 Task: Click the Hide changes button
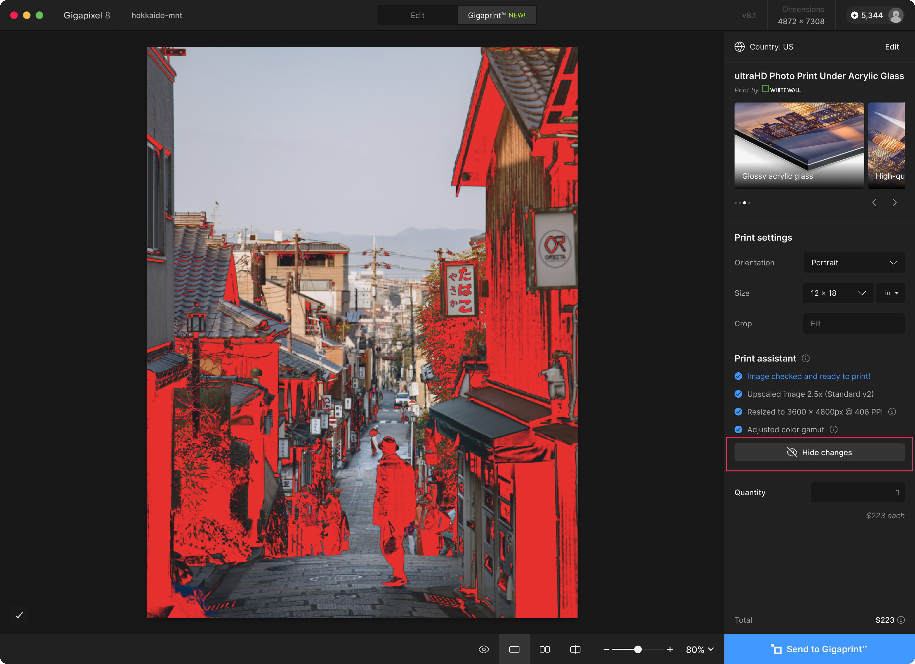[x=819, y=452]
